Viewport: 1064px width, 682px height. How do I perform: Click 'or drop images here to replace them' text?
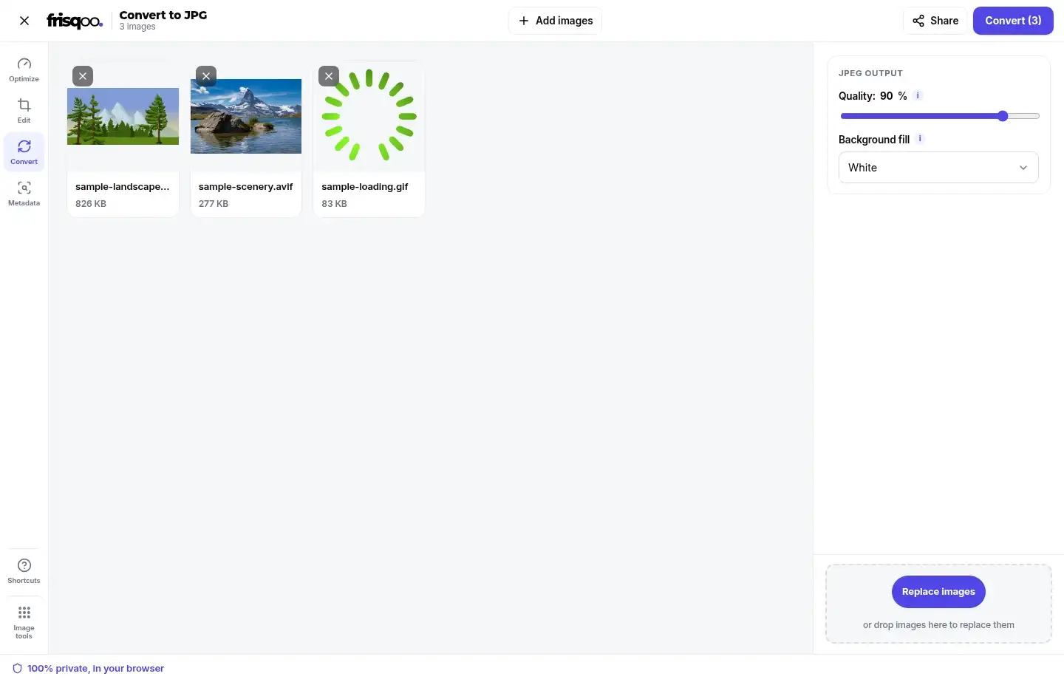[x=938, y=625]
